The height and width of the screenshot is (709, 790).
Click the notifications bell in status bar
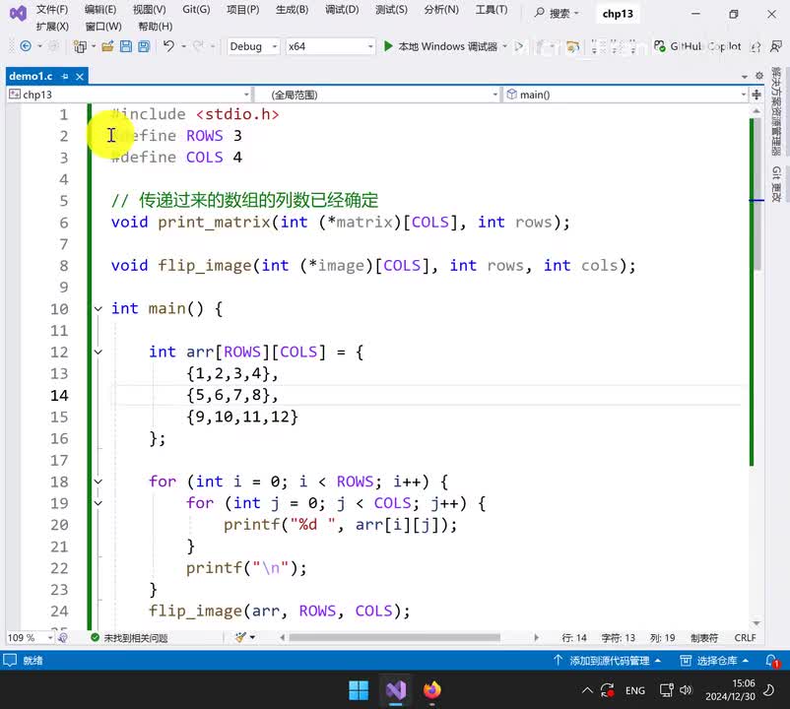772,660
